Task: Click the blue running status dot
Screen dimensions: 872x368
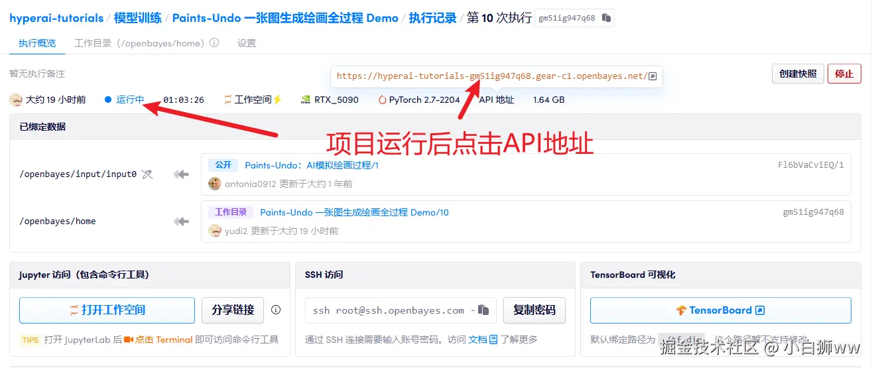Action: [x=108, y=100]
